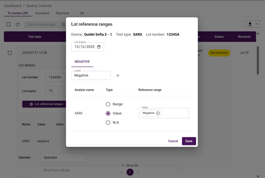Screen dimensions: 265x178
Task: Open the NEGATIVE tab in dialog
Action: 82,62
